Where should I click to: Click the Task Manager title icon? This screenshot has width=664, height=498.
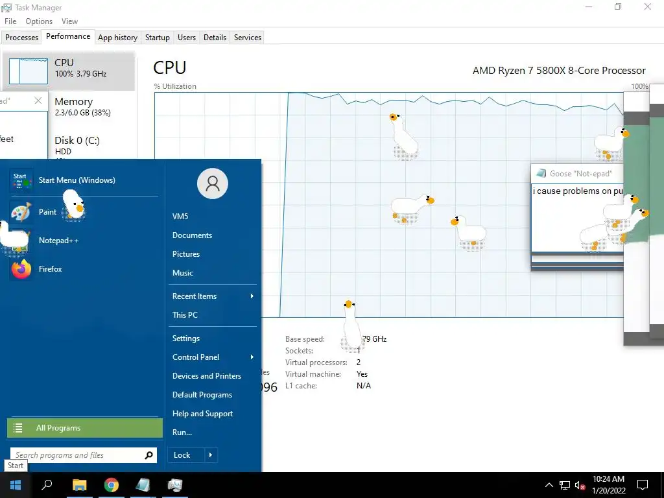pos(6,8)
